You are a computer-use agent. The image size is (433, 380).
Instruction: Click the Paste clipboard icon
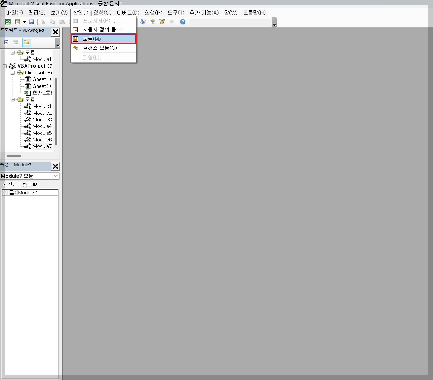click(x=62, y=22)
